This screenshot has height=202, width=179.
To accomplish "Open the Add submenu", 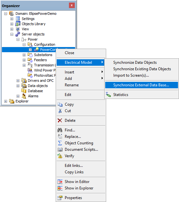I will click(81, 79).
